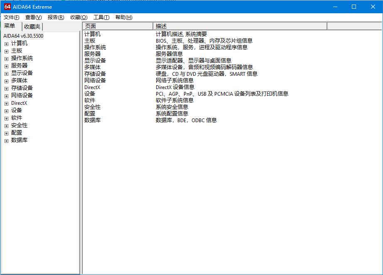Click description 计算机描述, 系统摘要
The height and width of the screenshot is (275, 383).
(x=181, y=34)
